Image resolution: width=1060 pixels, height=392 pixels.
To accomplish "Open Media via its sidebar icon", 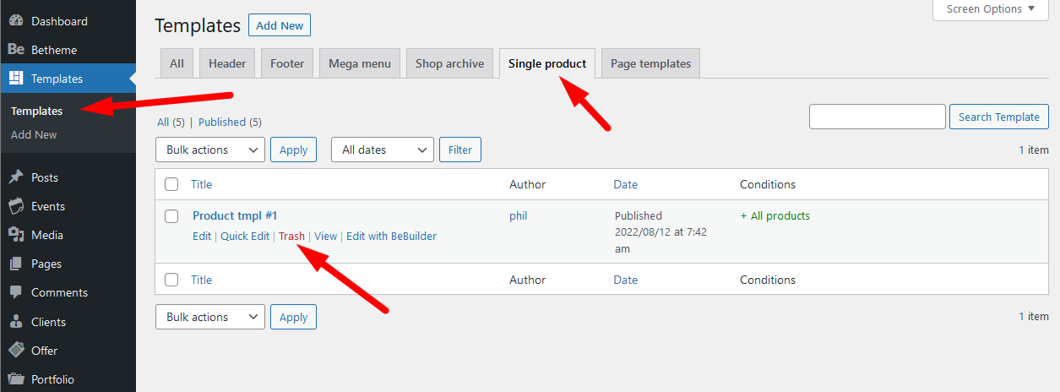I will (x=15, y=235).
